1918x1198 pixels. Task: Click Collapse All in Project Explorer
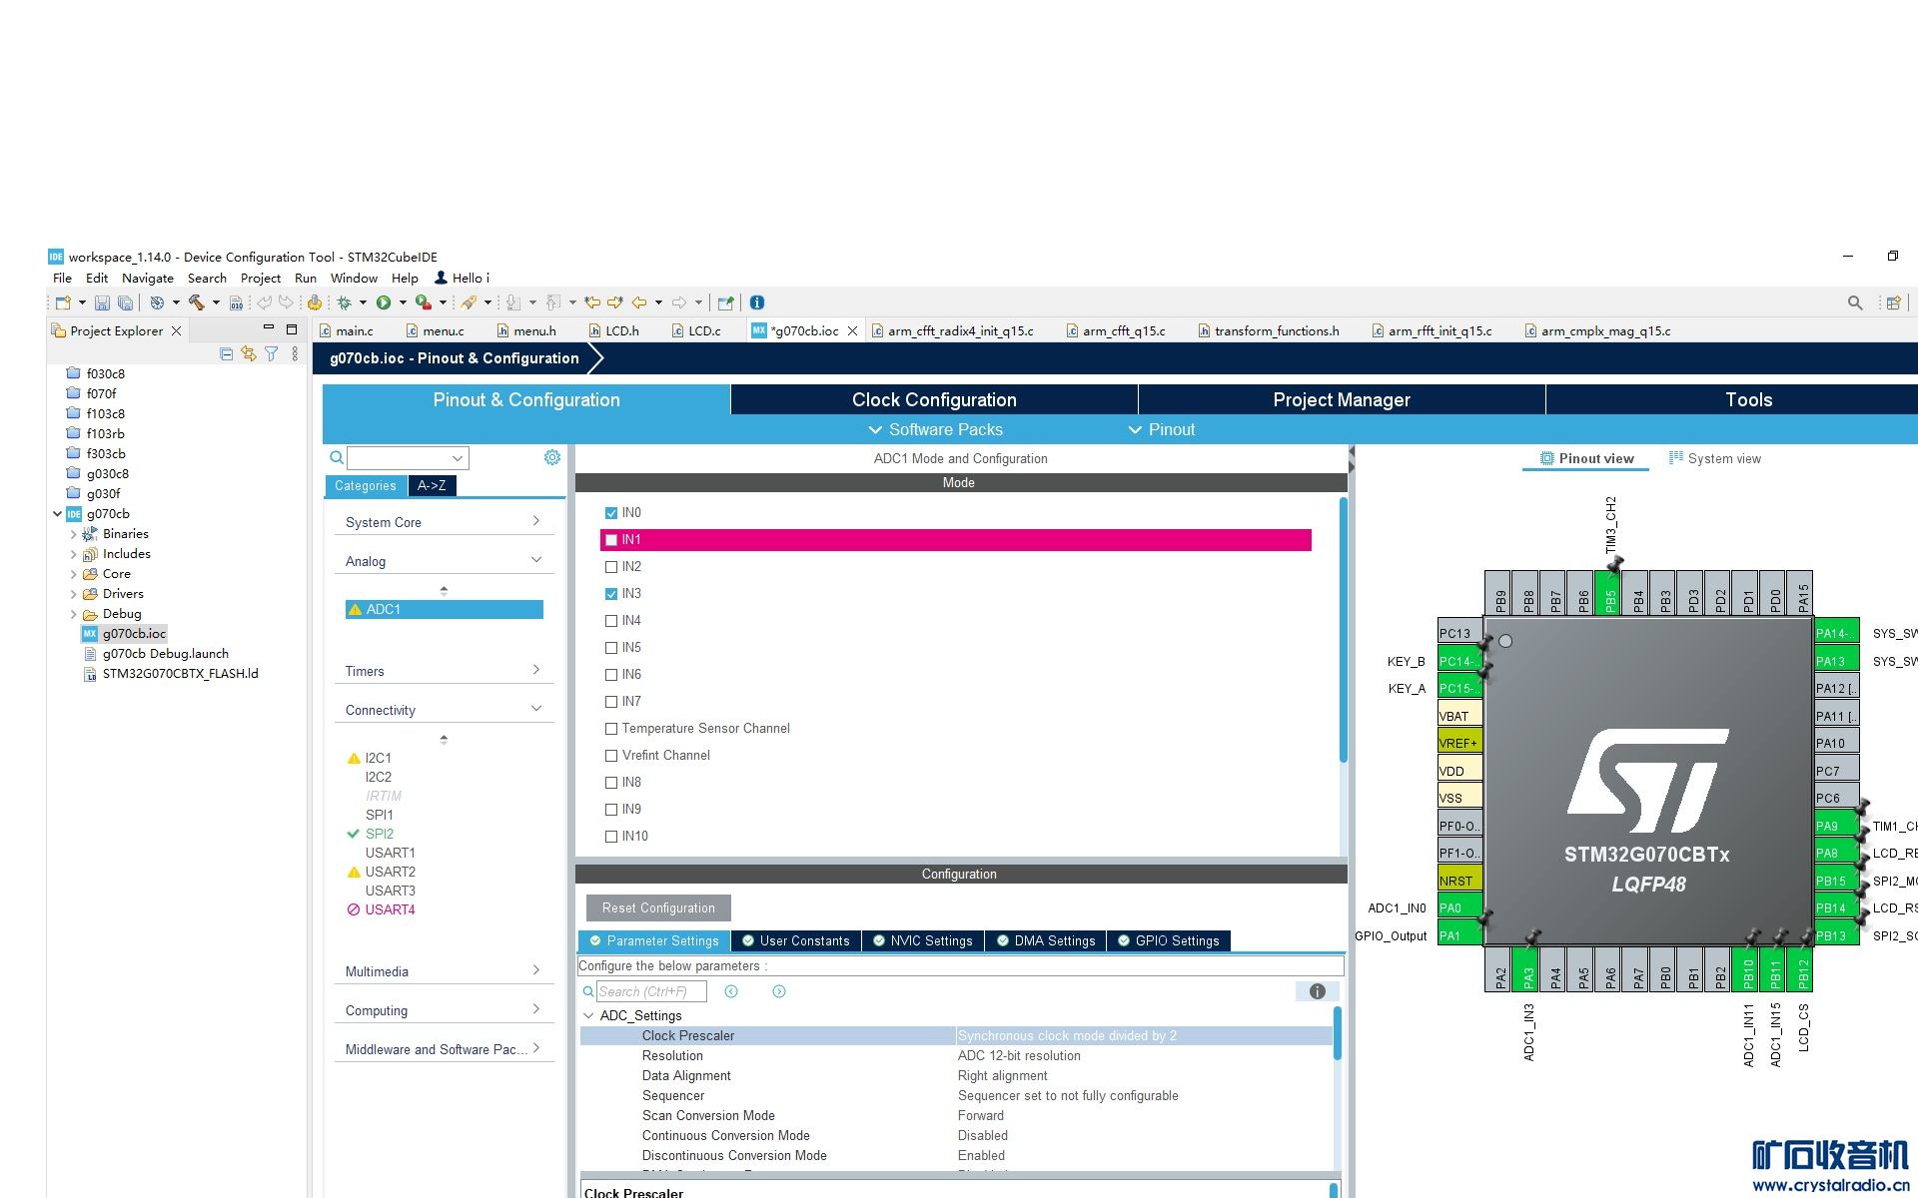coord(227,354)
